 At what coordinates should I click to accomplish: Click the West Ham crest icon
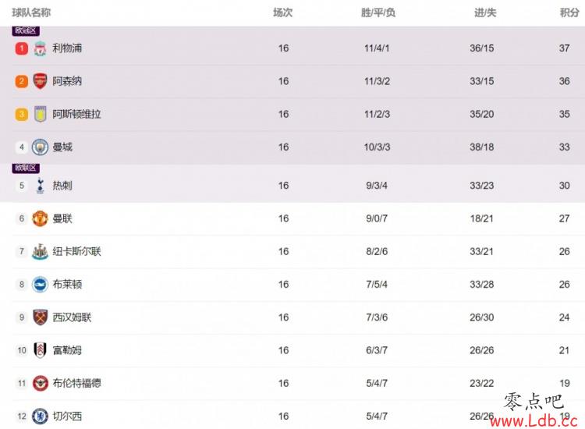[x=40, y=317]
